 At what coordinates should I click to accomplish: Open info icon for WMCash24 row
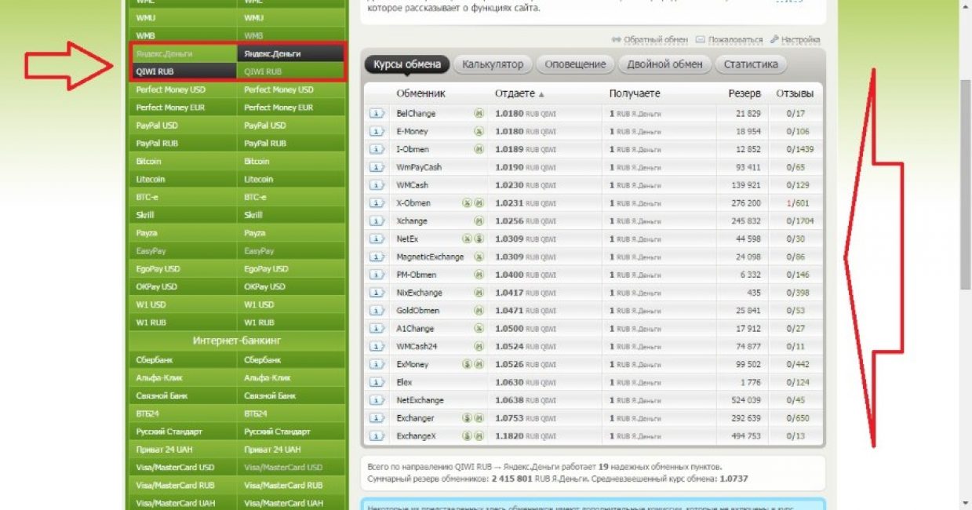[x=377, y=347]
